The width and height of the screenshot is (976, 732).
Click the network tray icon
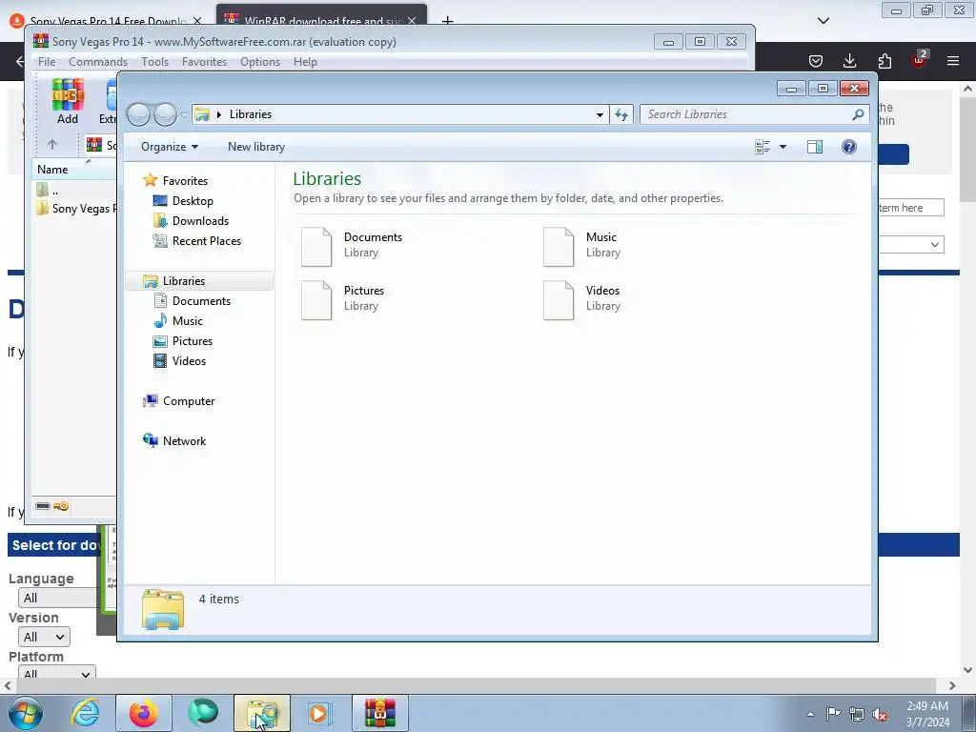tap(857, 714)
